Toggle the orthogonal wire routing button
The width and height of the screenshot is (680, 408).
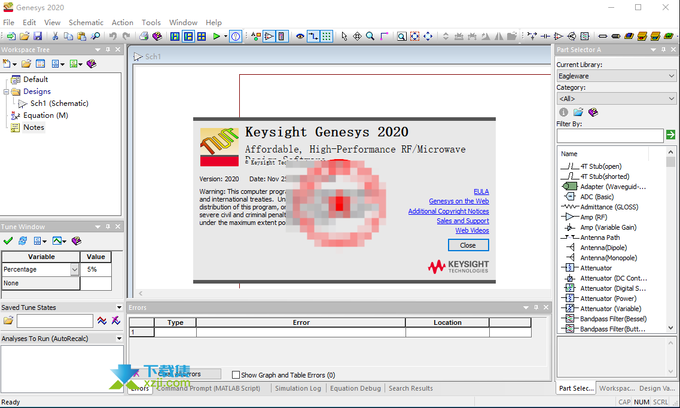click(x=313, y=36)
